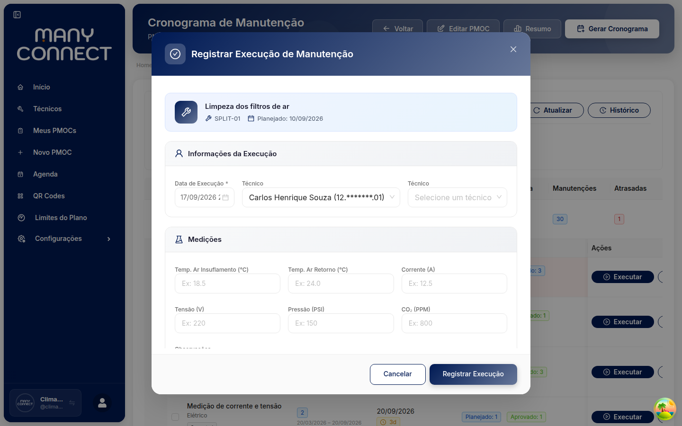Focus the Pressão (PSI) field
The image size is (682, 426).
click(x=341, y=323)
